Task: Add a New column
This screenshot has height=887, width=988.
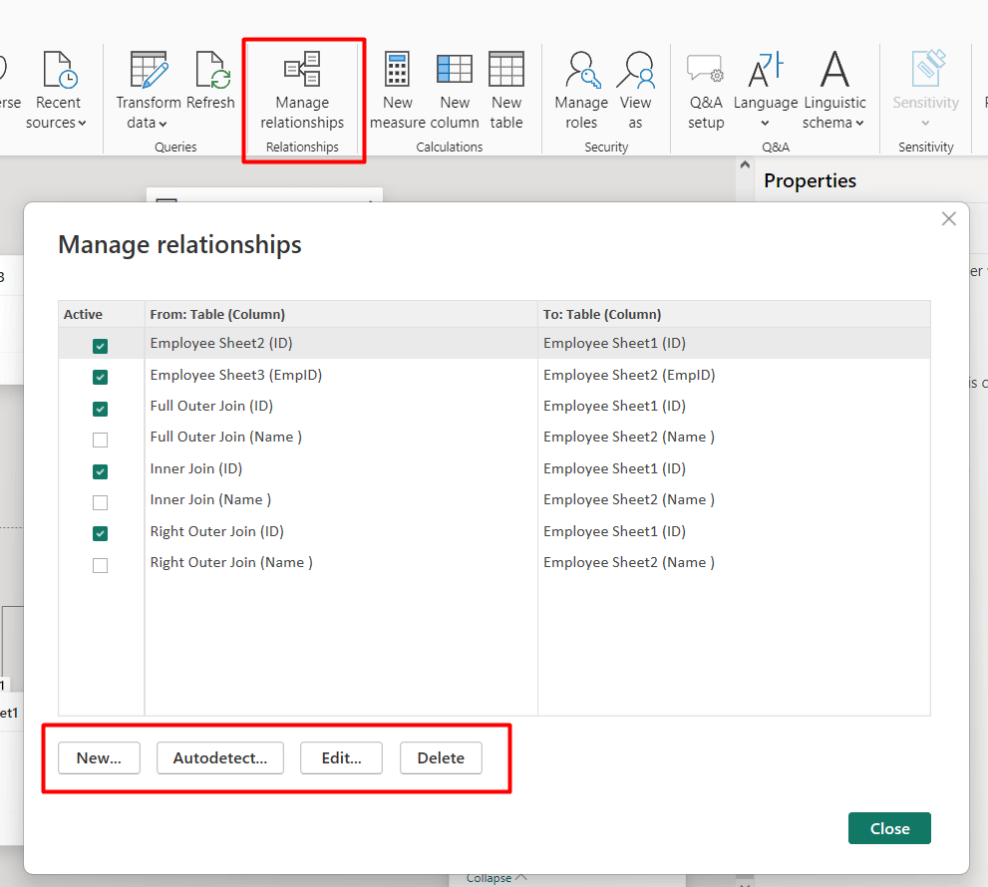Action: [x=455, y=91]
